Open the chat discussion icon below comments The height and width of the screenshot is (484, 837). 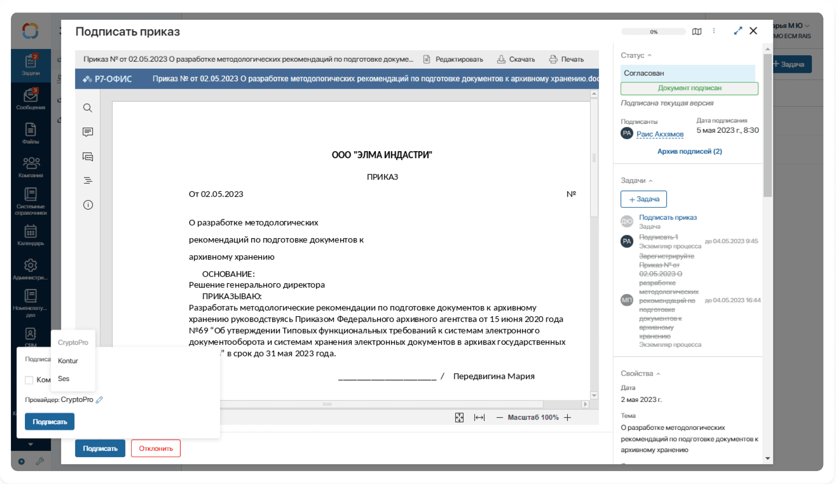88,157
